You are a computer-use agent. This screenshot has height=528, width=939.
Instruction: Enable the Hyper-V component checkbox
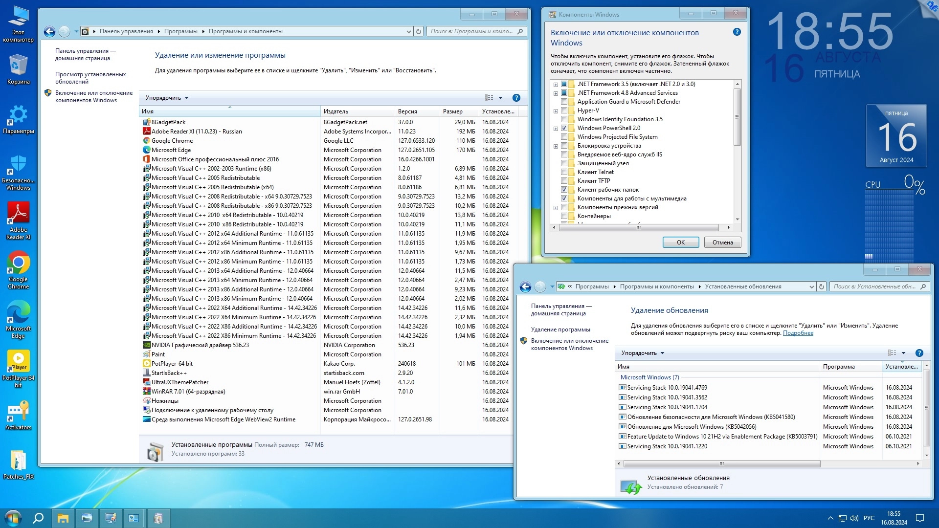coord(564,110)
